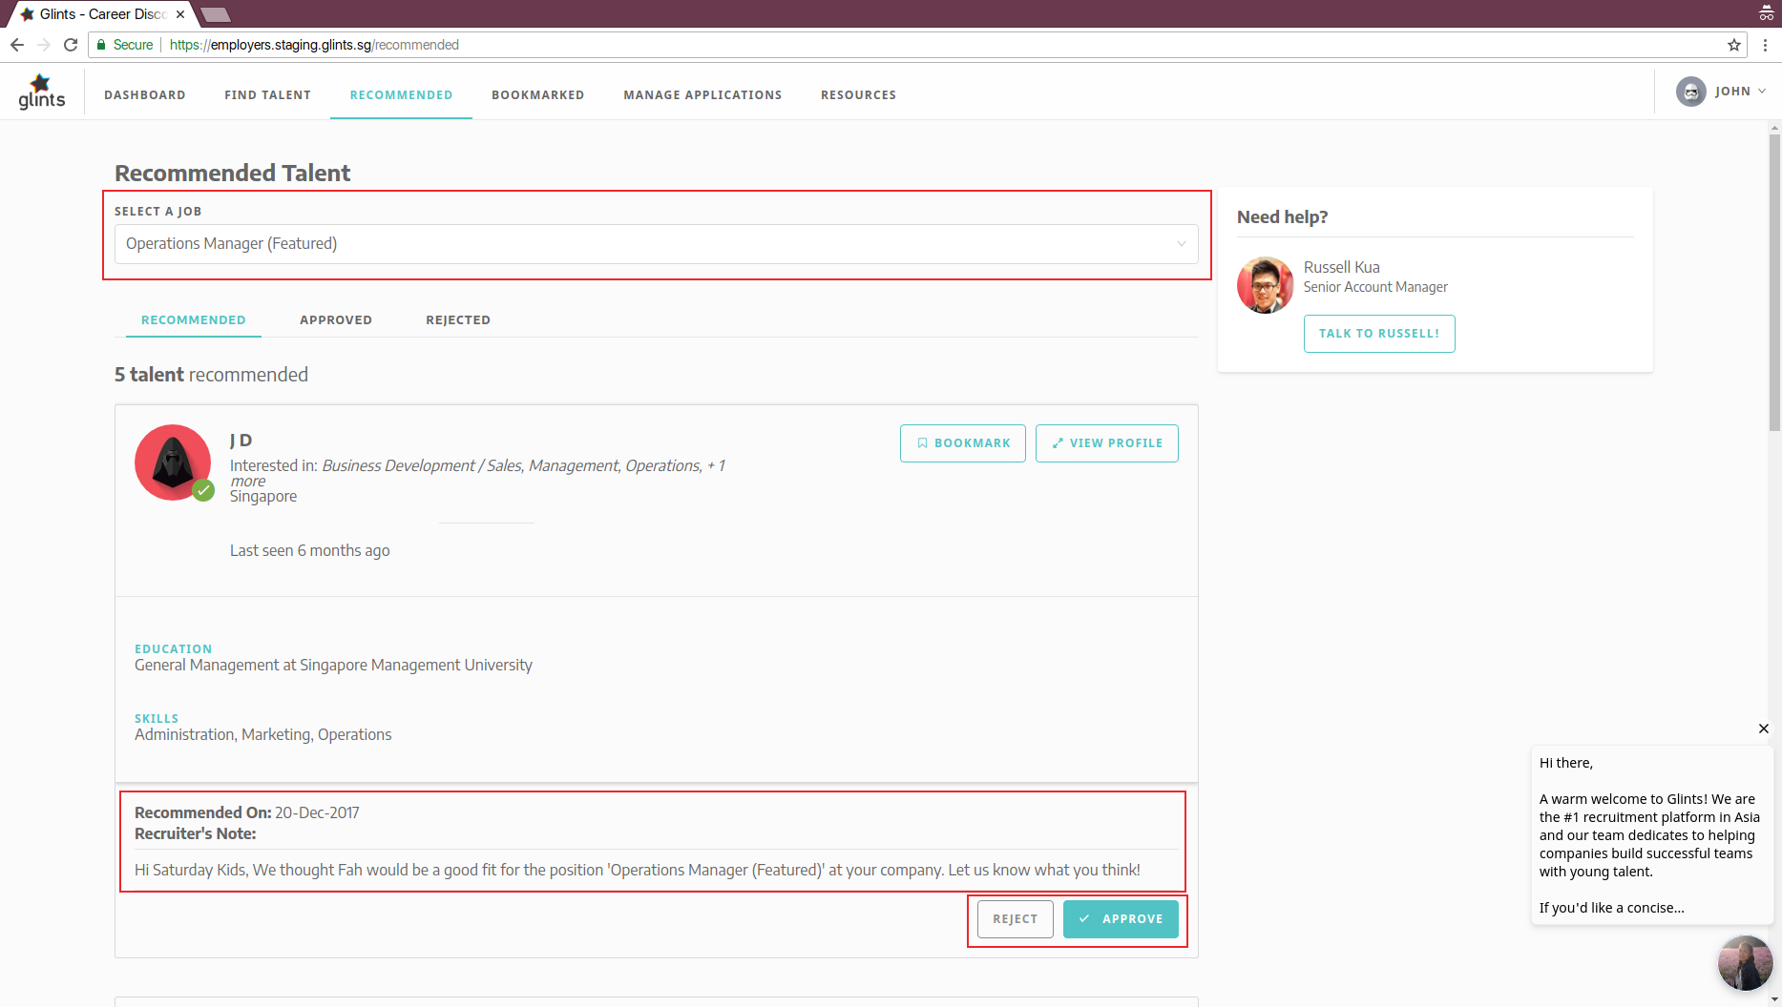Reject the recommended candidate JD

click(x=1015, y=919)
